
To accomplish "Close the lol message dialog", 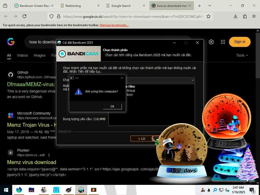I will tap(122, 78).
